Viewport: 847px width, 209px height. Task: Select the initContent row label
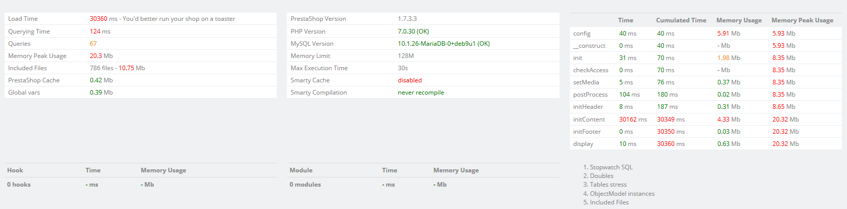(x=589, y=120)
